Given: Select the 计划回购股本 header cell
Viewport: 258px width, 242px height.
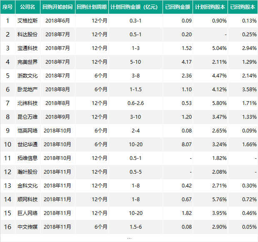Looking at the screenshot, I should [210, 7].
